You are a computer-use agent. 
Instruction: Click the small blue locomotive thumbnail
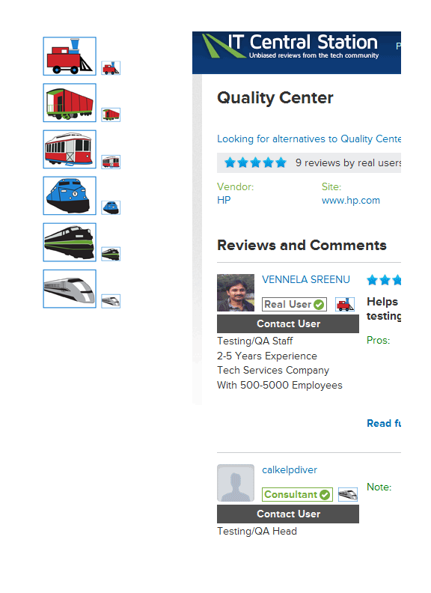(x=111, y=207)
